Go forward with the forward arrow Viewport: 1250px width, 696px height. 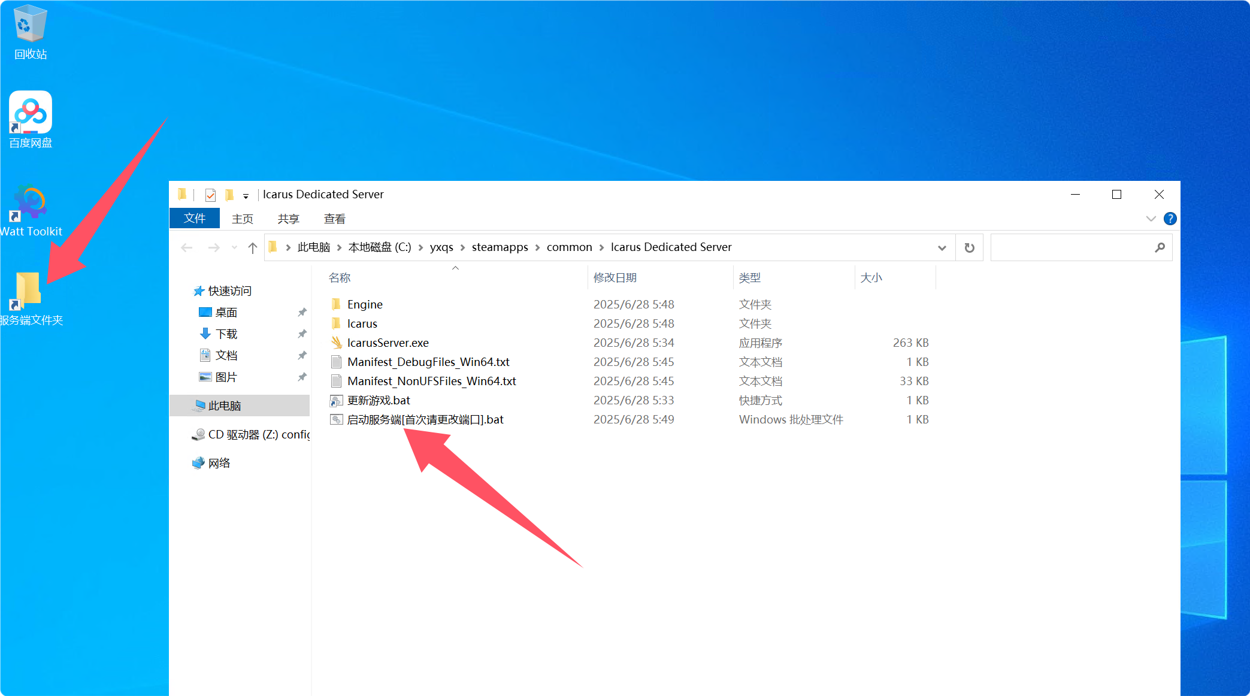coord(213,247)
